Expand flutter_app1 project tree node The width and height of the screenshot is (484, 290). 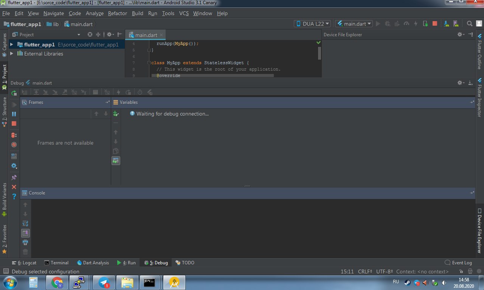point(11,45)
